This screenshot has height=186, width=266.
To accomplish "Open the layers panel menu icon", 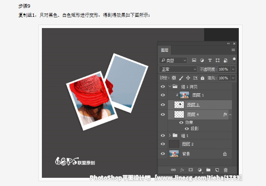I will pyautogui.click(x=233, y=50).
